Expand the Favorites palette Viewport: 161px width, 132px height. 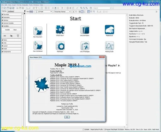pos(11,14)
